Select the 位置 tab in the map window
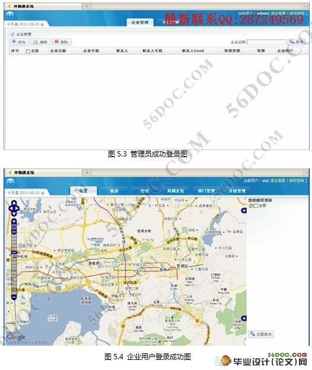The width and height of the screenshot is (312, 370). tap(83, 191)
